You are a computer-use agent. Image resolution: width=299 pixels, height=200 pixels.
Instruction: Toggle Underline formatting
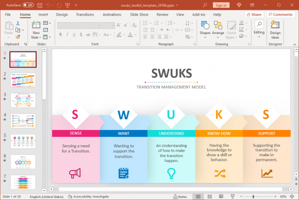point(74,35)
